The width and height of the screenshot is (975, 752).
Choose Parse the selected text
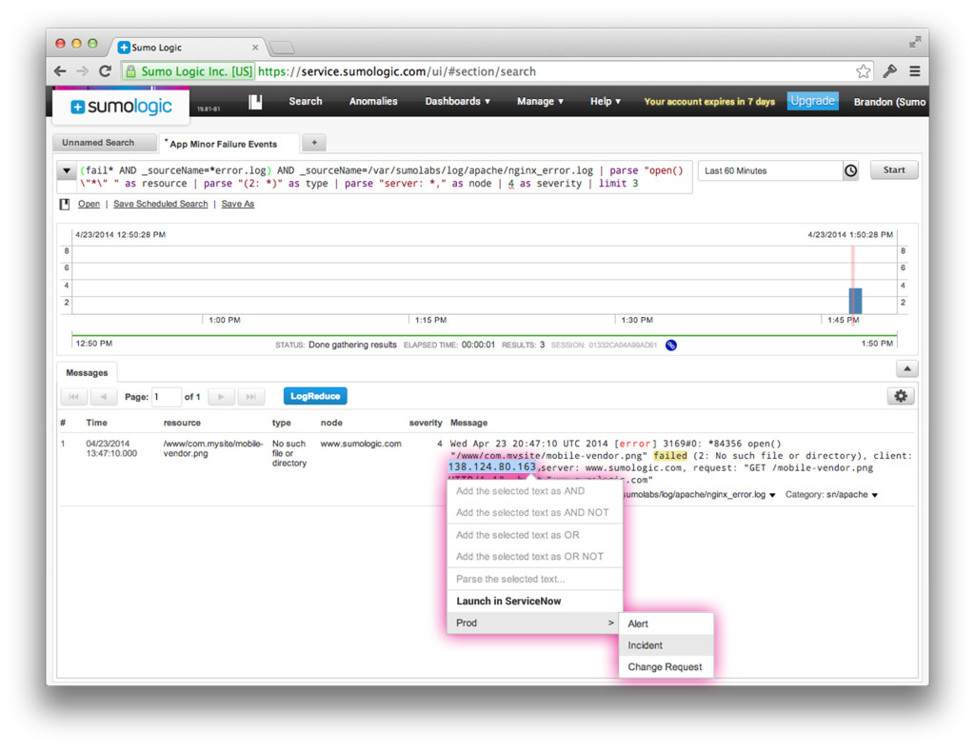click(535, 579)
